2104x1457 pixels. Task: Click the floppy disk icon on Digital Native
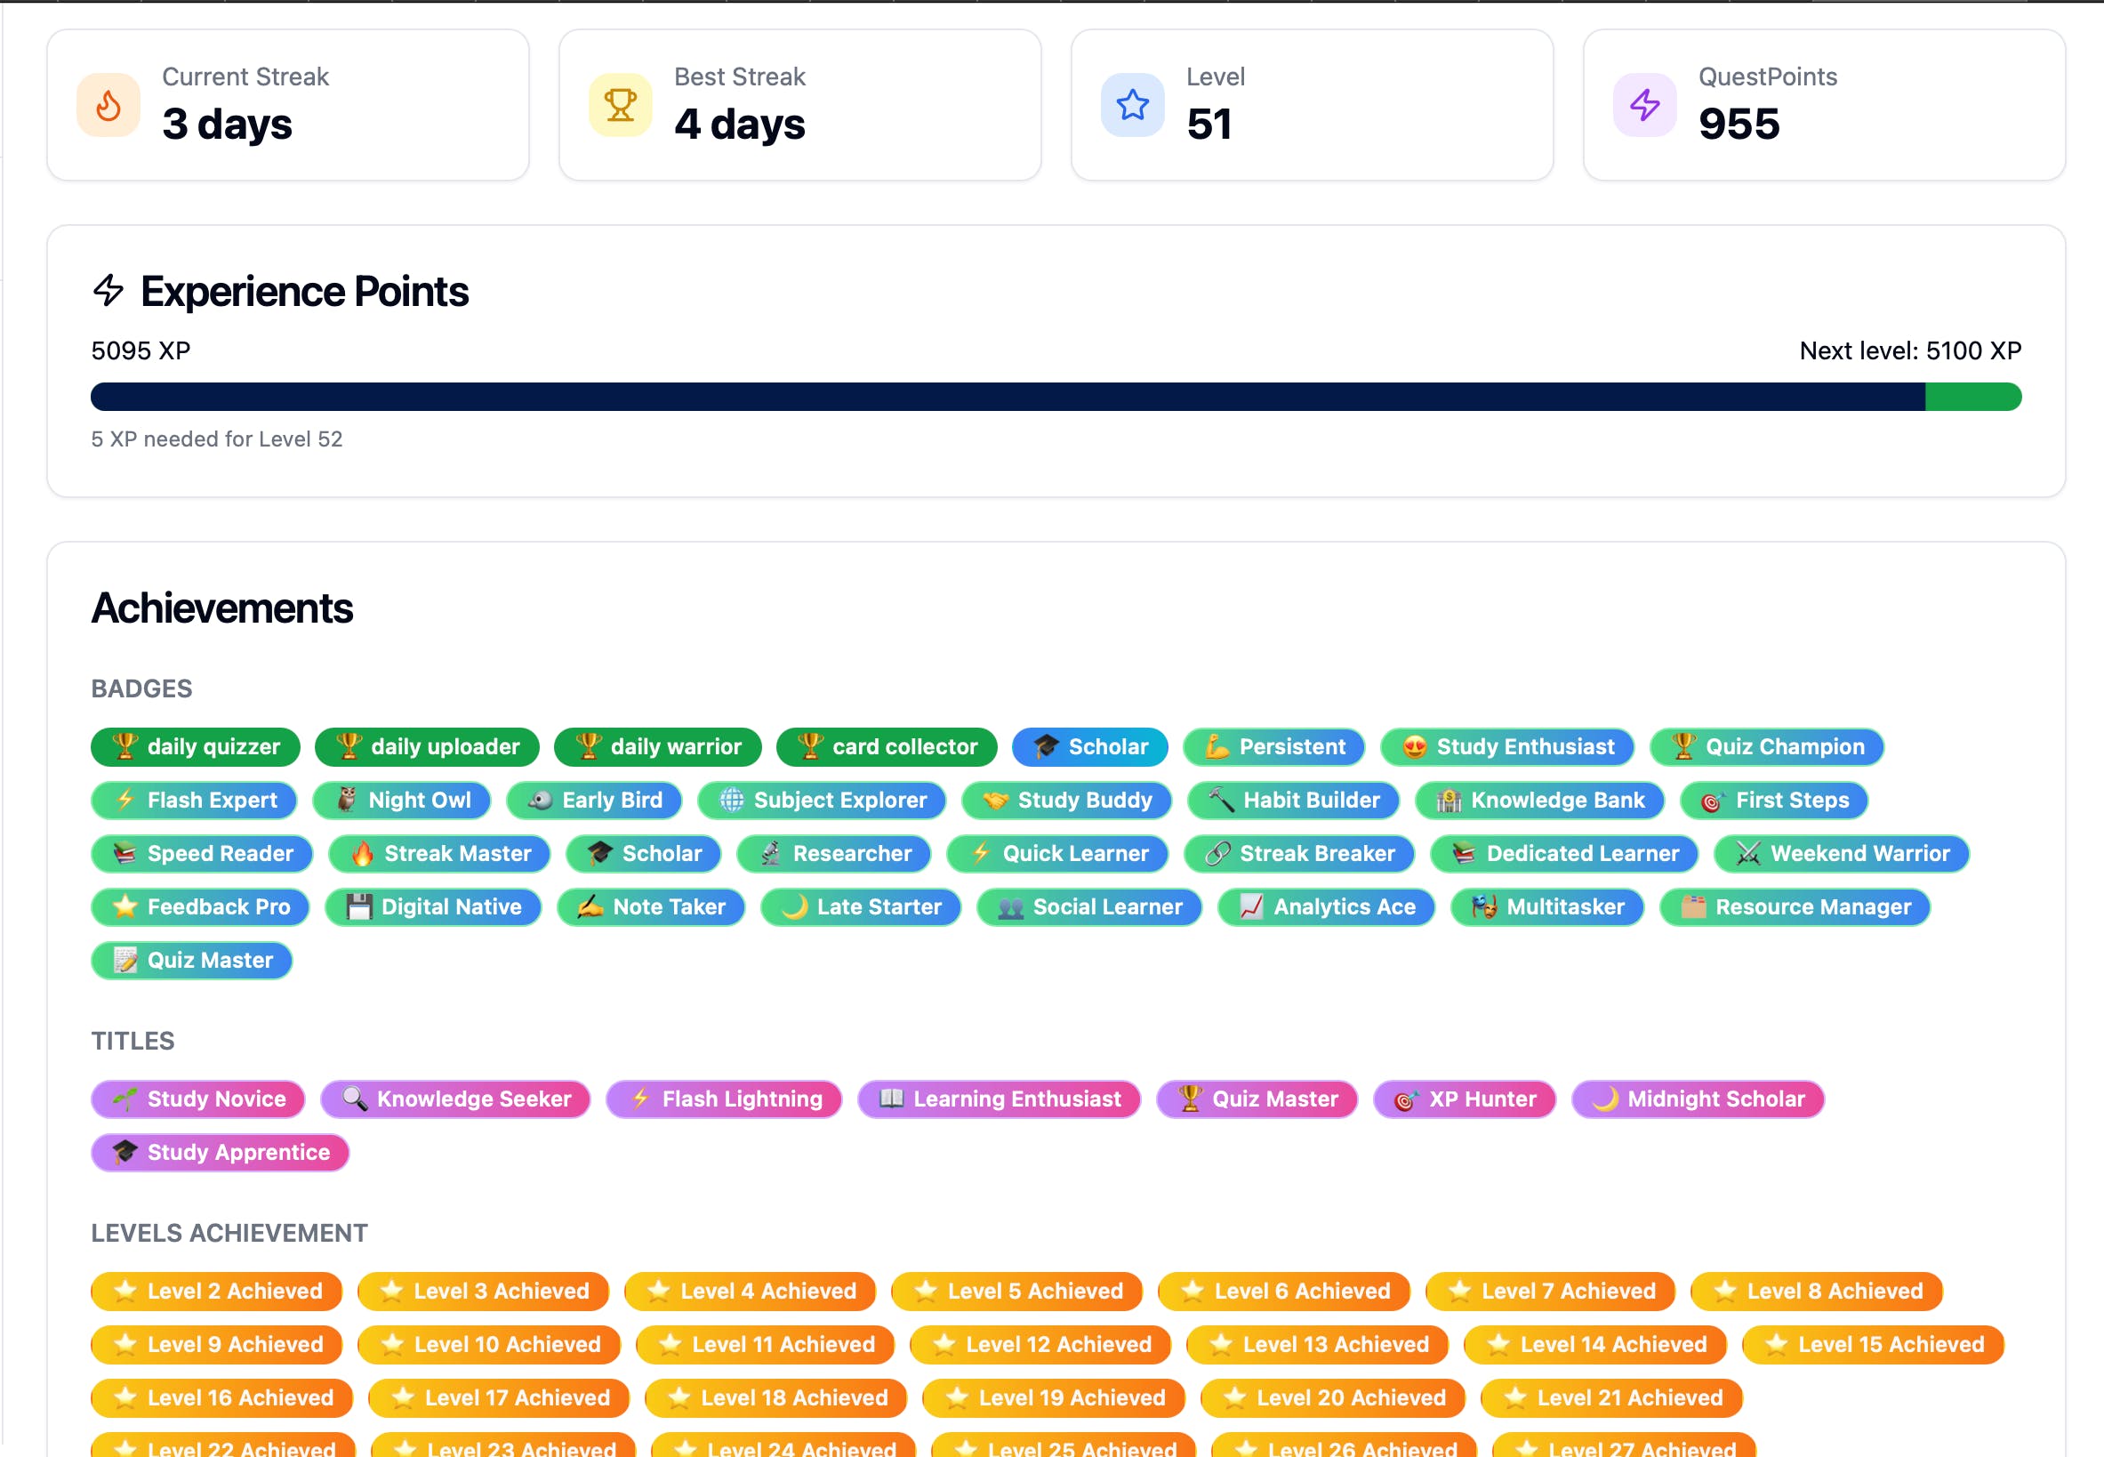pyautogui.click(x=358, y=906)
